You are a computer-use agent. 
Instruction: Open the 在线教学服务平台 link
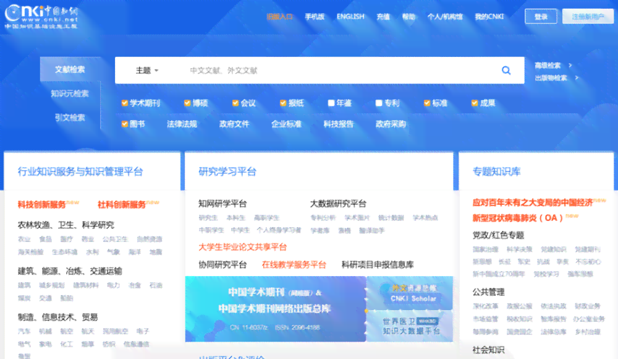[x=294, y=265]
